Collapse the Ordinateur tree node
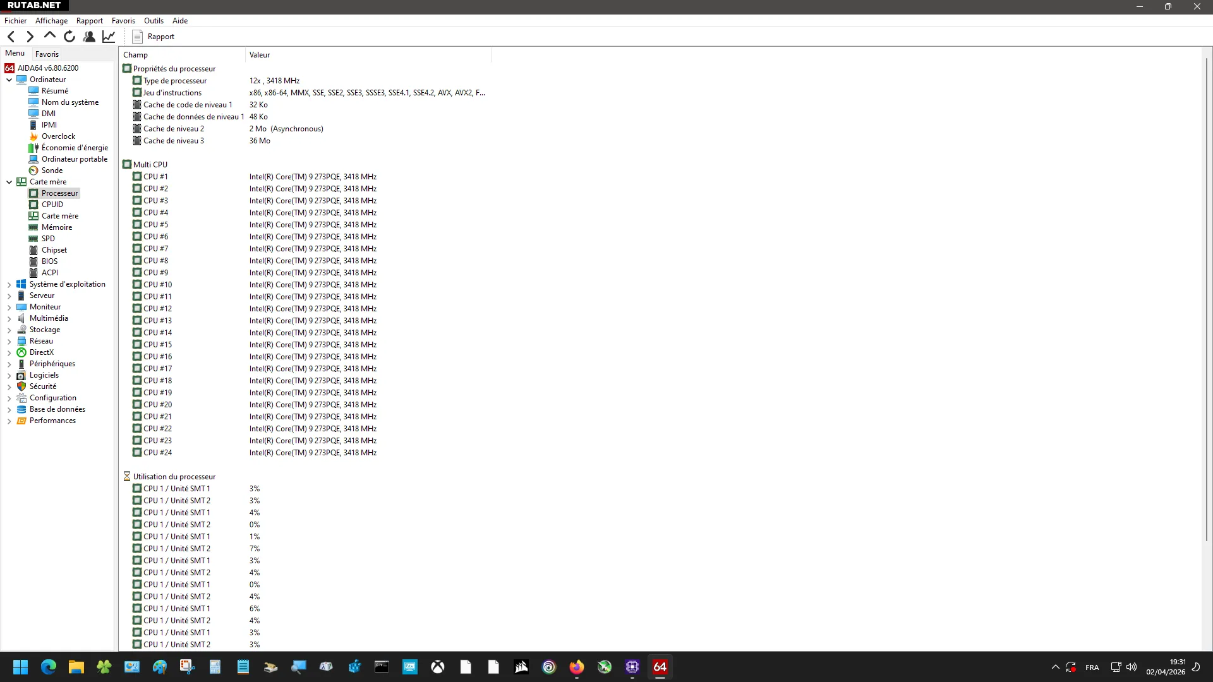The width and height of the screenshot is (1213, 682). click(x=9, y=80)
